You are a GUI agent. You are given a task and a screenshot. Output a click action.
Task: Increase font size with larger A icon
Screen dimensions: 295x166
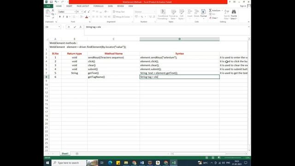(85, 12)
